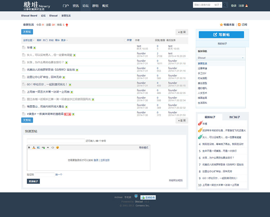Switch to the 热门帖子 tab

(234, 117)
